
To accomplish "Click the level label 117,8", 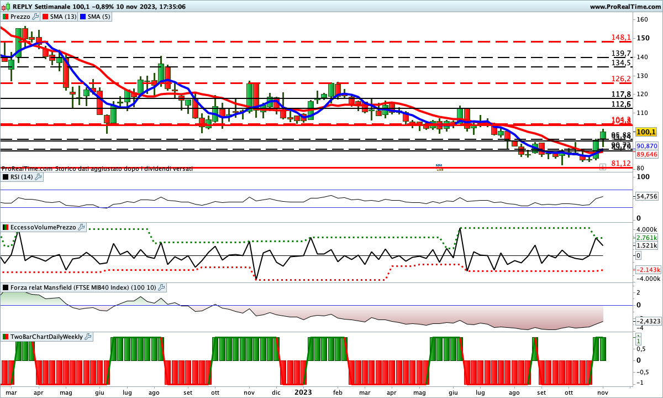I will tap(621, 94).
